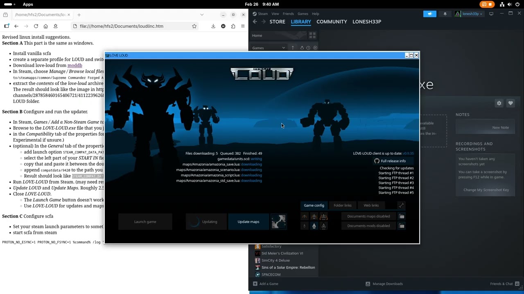The width and height of the screenshot is (524, 294).
Task: Click the GitHub icon beside Full release info
Action: 377,161
